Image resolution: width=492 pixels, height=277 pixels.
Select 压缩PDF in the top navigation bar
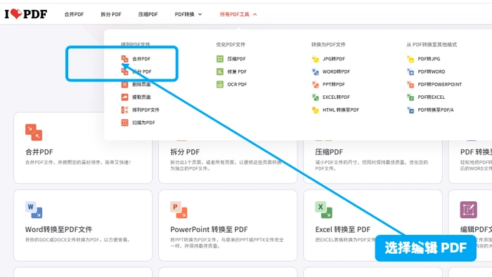[148, 15]
